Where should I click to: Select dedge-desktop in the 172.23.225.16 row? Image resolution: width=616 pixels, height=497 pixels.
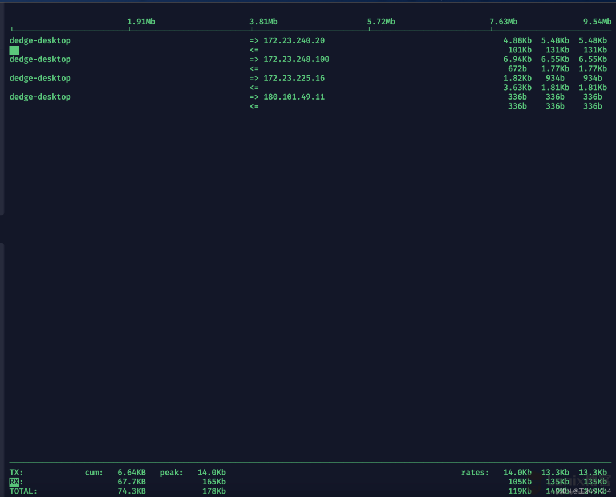(40, 79)
